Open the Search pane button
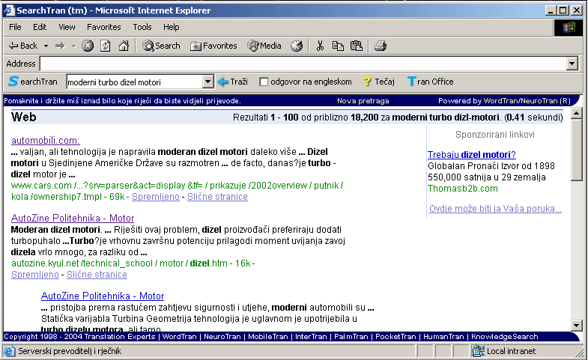Viewport: 588px width, 360px height. 161,46
